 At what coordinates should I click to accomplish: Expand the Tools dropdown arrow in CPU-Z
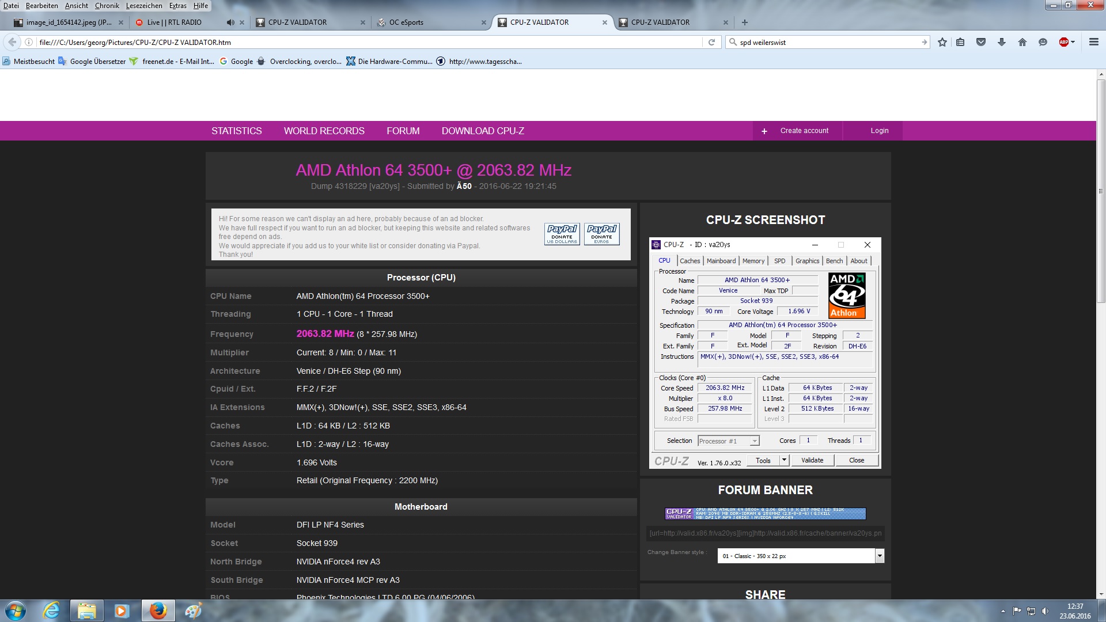pos(784,460)
